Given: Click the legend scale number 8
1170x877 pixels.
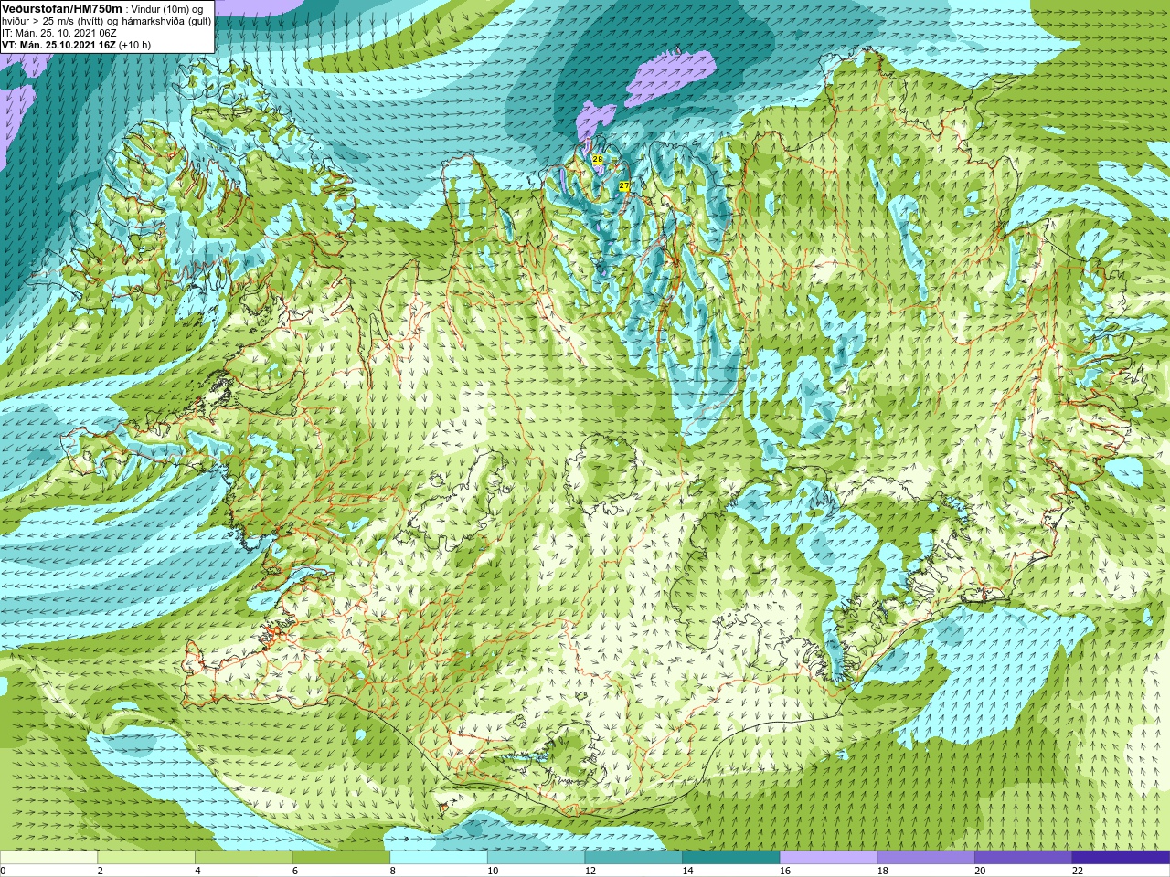Looking at the screenshot, I should point(393,871).
